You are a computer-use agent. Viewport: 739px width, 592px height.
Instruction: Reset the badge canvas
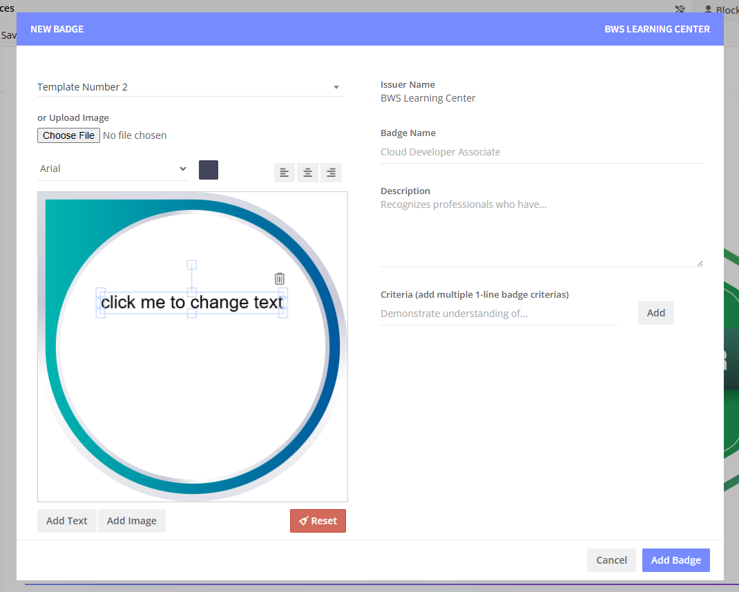click(x=318, y=521)
